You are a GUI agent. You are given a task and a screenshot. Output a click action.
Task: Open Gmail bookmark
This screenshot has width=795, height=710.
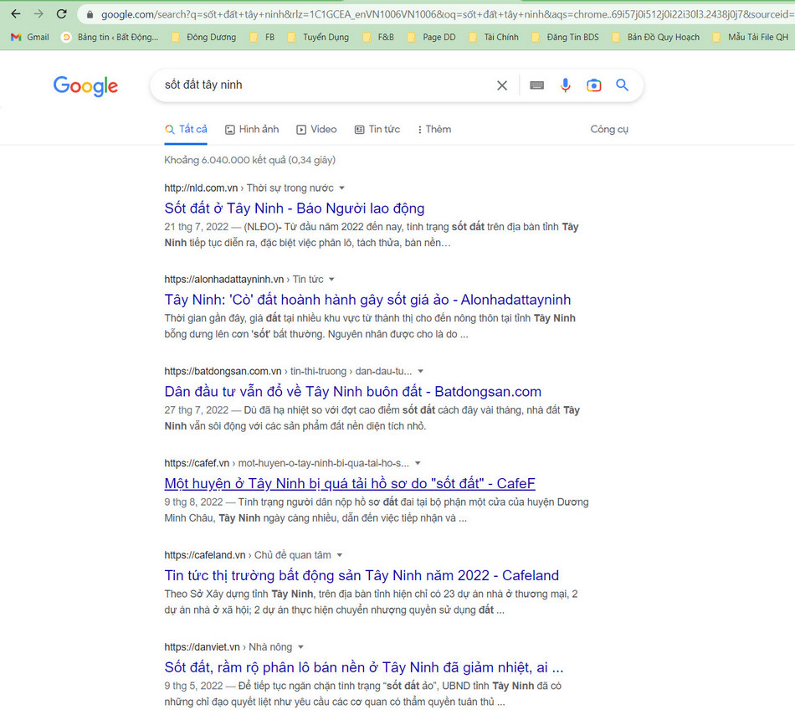pos(30,37)
